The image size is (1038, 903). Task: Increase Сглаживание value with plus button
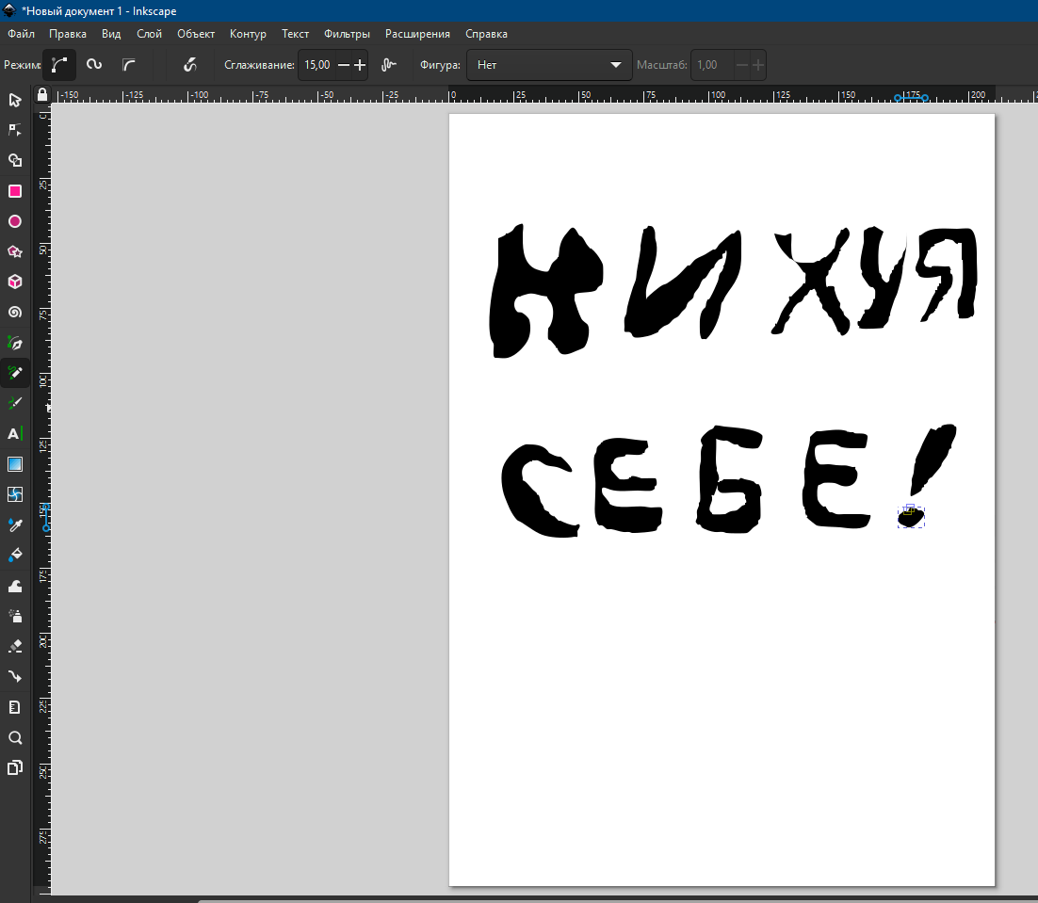click(x=359, y=65)
